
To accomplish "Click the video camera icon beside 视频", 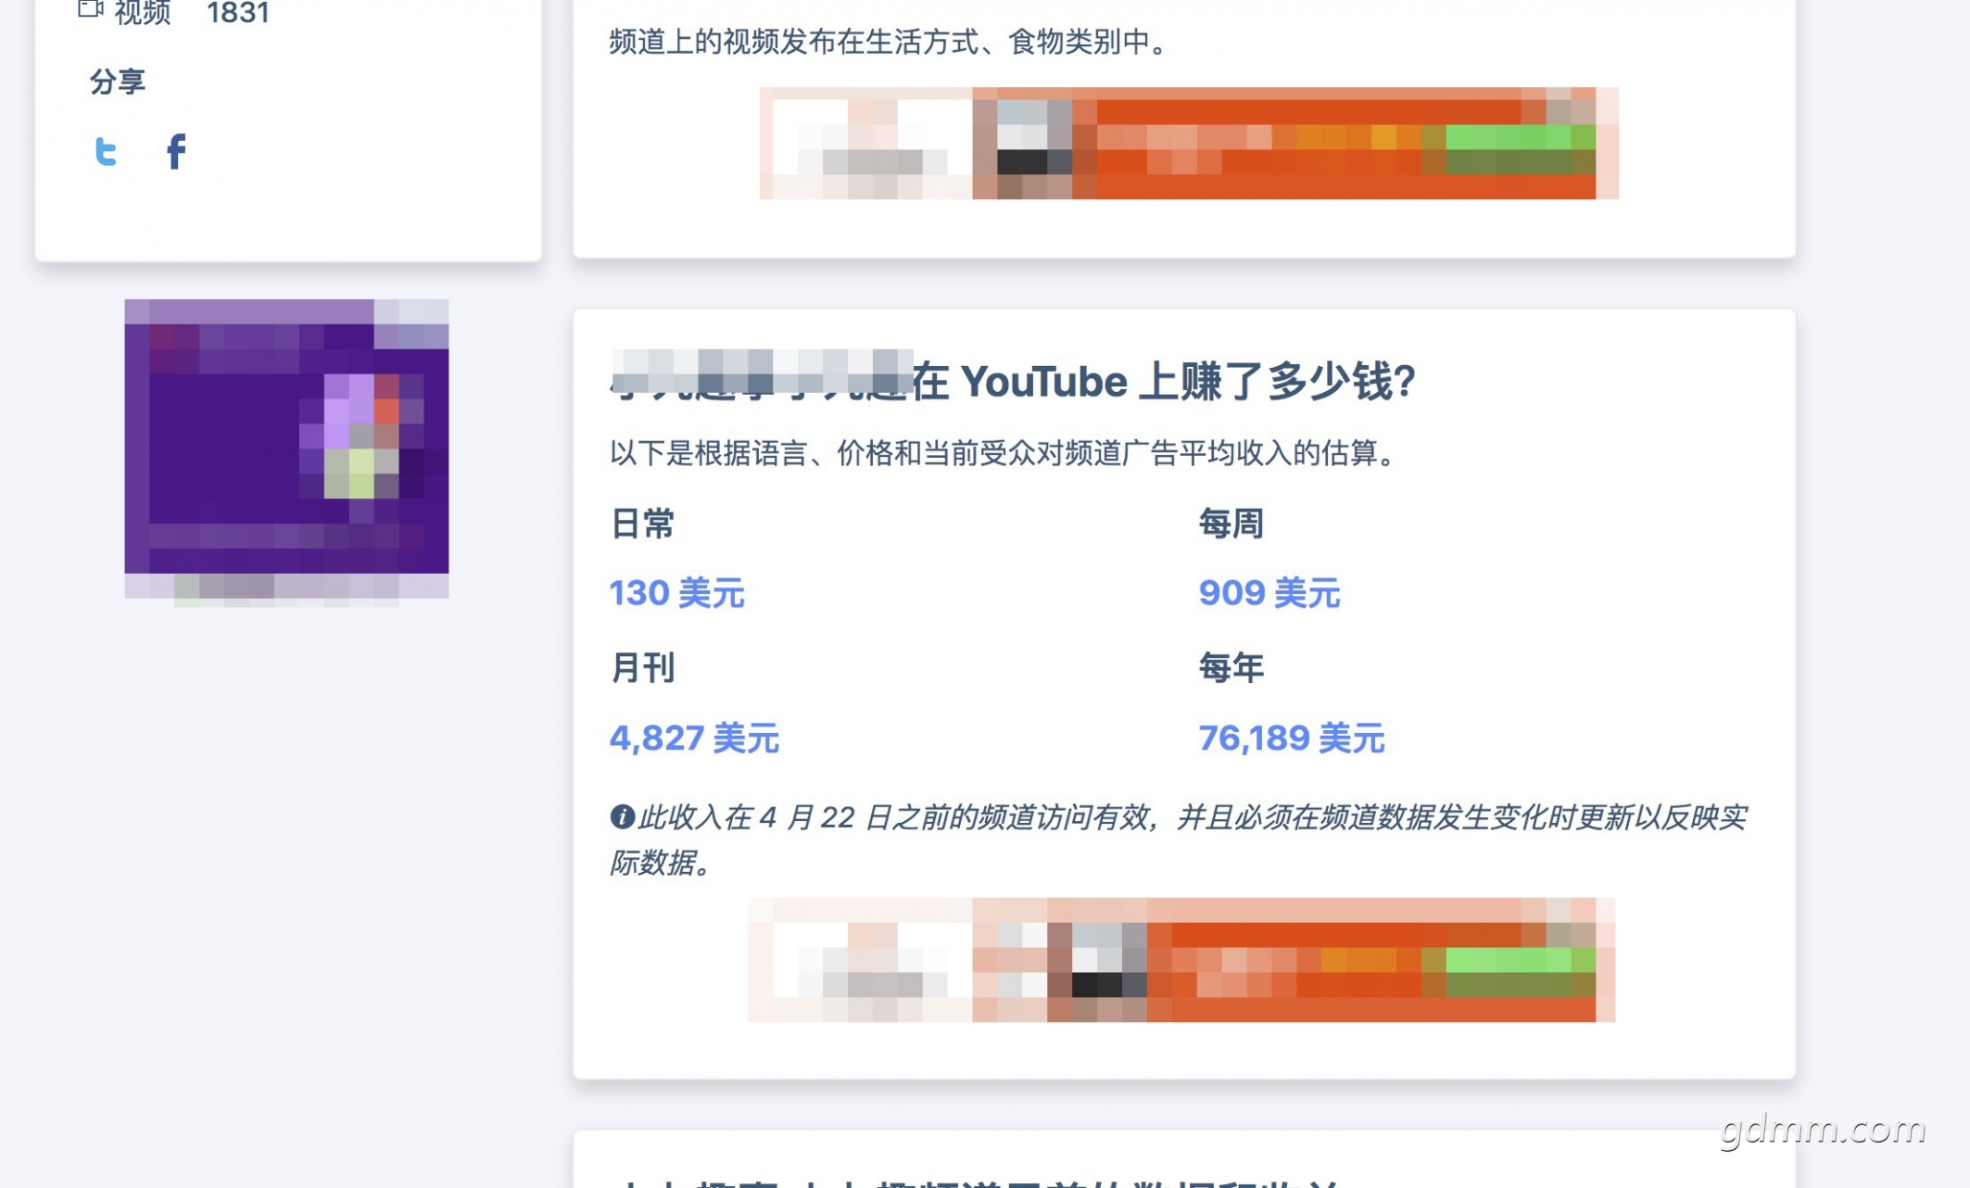I will click(90, 9).
